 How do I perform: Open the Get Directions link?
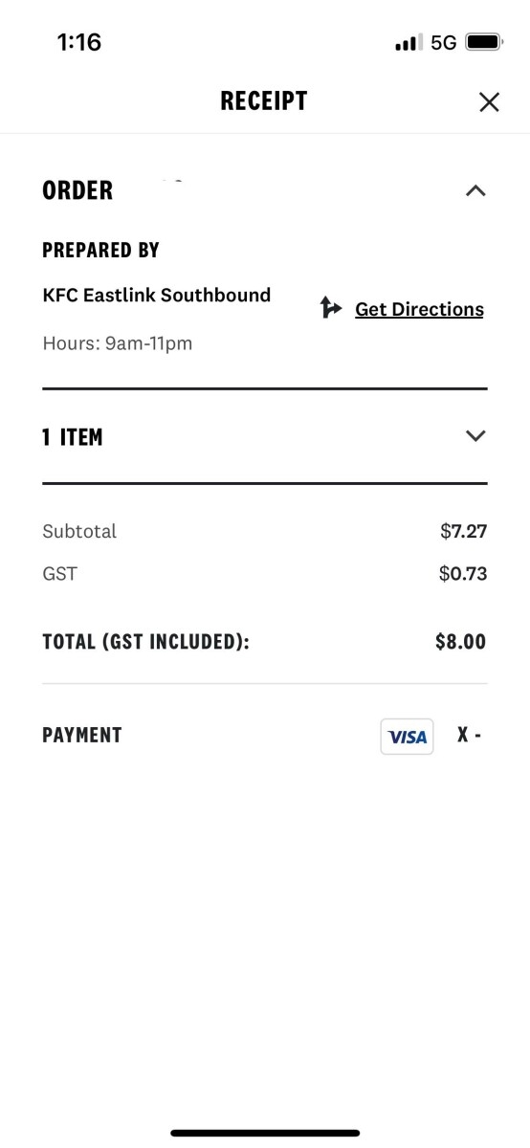(x=419, y=309)
